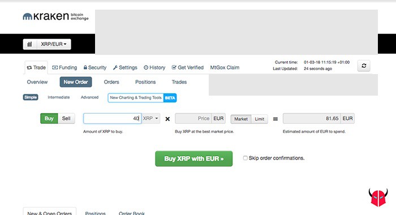
Task: Focus the XRP amount input field
Action: coord(113,118)
